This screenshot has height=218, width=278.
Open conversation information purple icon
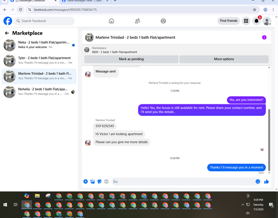click(x=264, y=37)
